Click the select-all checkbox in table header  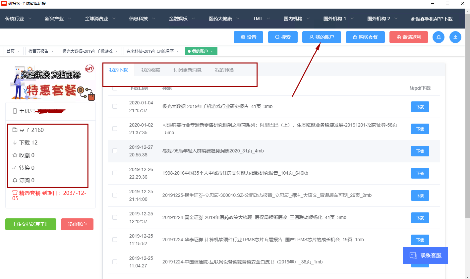[x=115, y=88]
